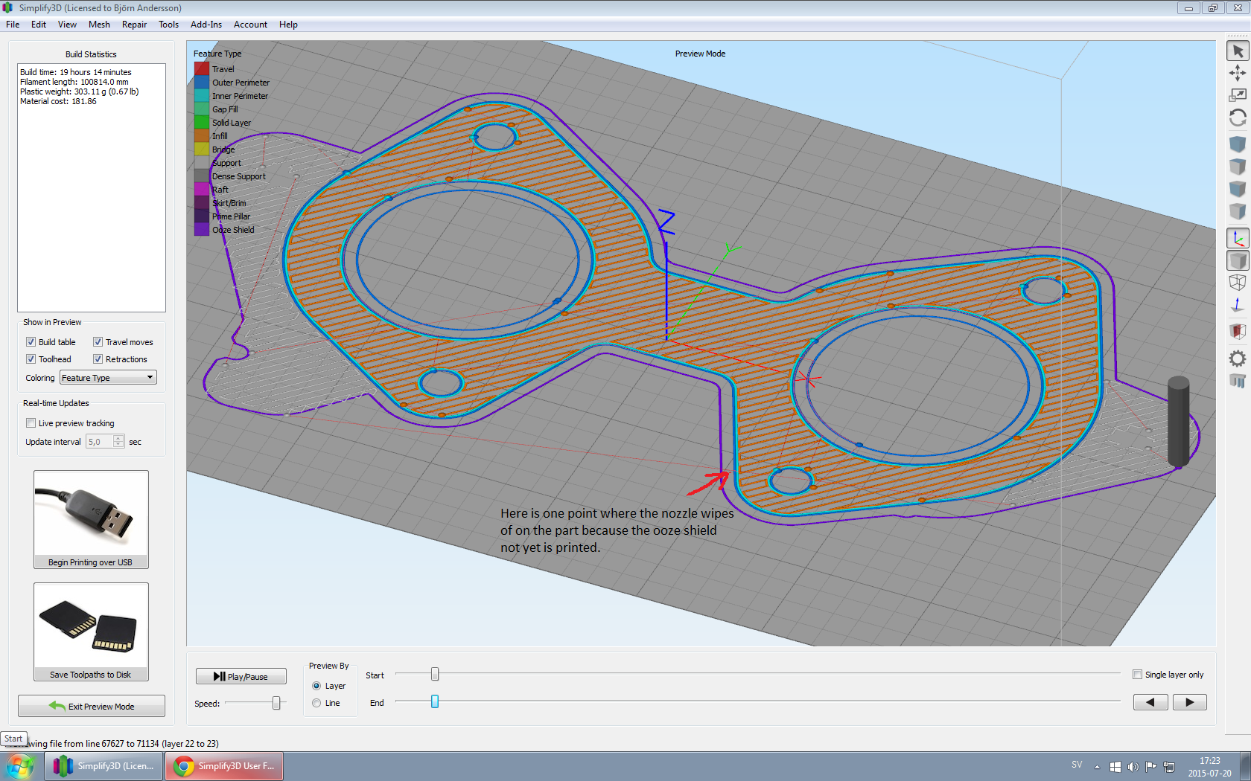This screenshot has width=1251, height=781.
Task: Switch to top view cube
Action: tap(1238, 166)
